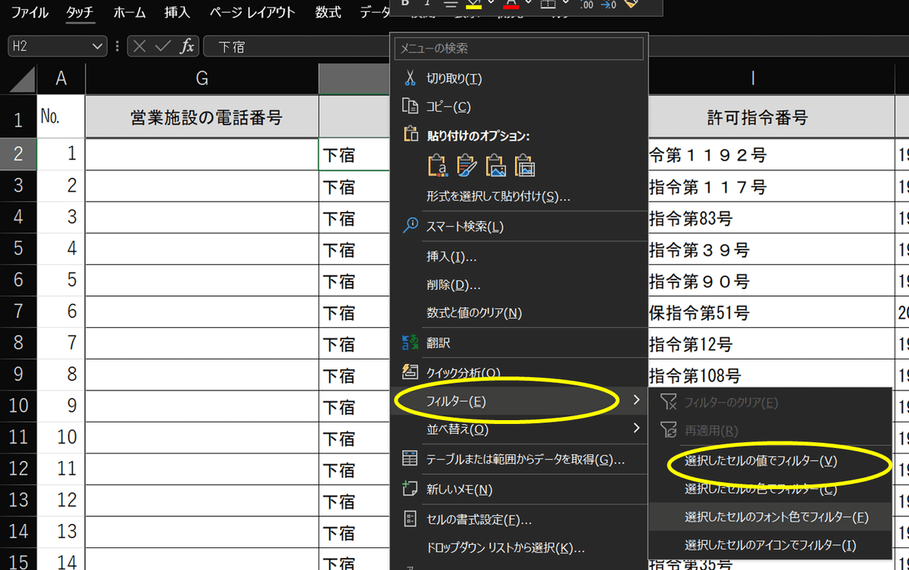
Task: Select column I header
Action: (753, 79)
